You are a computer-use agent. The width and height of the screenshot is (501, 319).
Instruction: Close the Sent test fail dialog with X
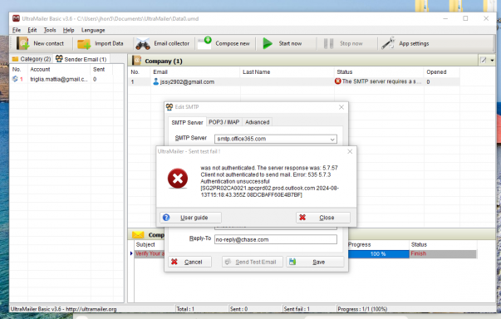coord(350,151)
